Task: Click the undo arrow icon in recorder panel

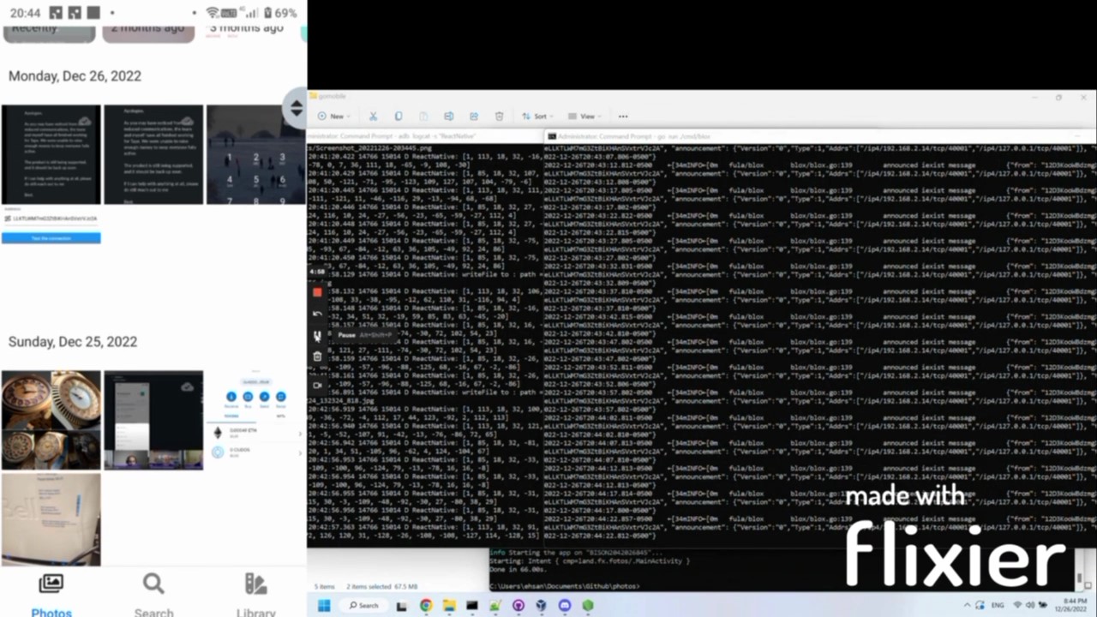Action: point(317,314)
